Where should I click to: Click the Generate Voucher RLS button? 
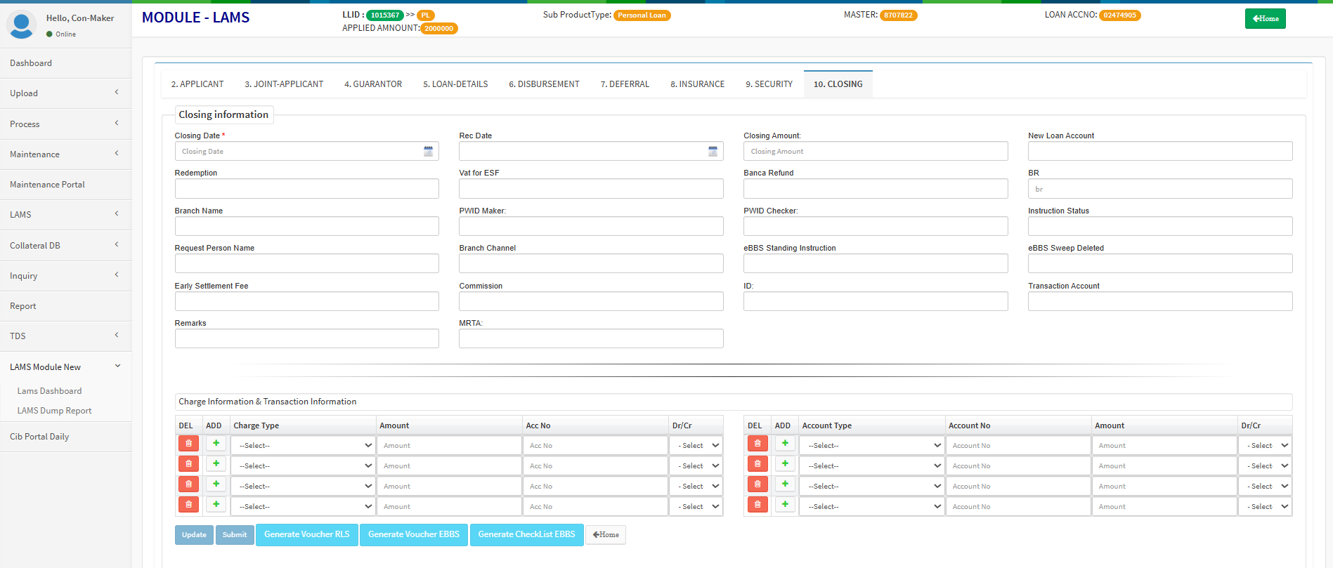click(306, 535)
